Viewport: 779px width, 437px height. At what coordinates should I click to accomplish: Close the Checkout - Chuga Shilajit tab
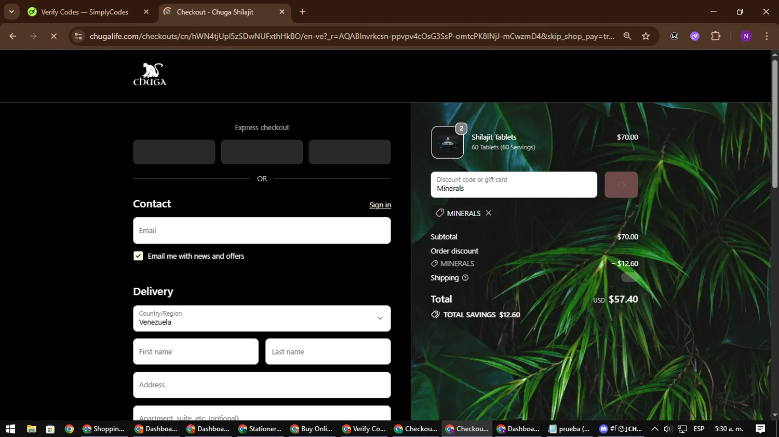click(x=282, y=12)
